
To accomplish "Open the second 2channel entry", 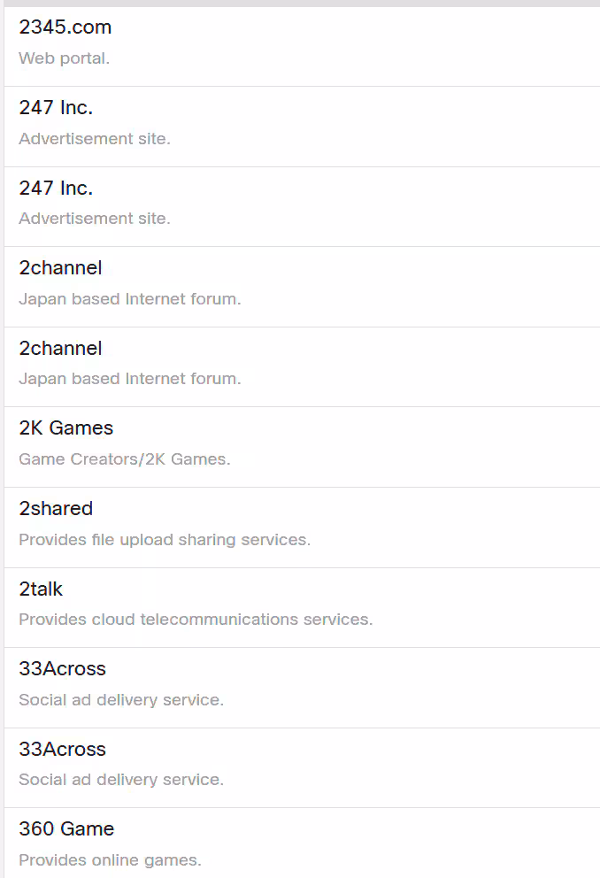I will click(60, 349).
